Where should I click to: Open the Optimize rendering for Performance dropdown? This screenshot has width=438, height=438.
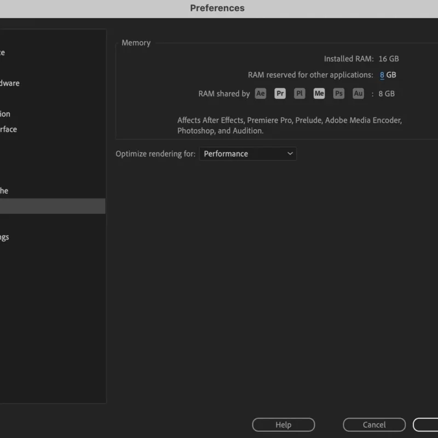point(248,154)
